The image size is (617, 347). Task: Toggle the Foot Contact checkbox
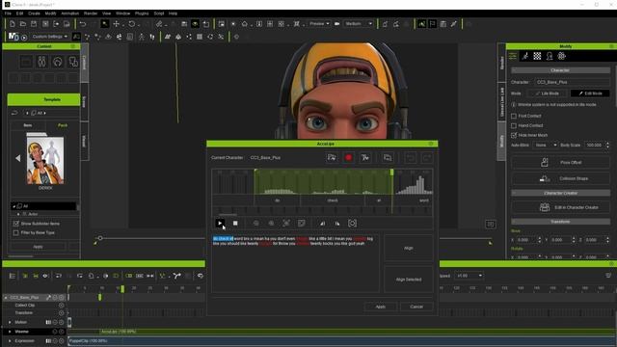[x=514, y=116]
